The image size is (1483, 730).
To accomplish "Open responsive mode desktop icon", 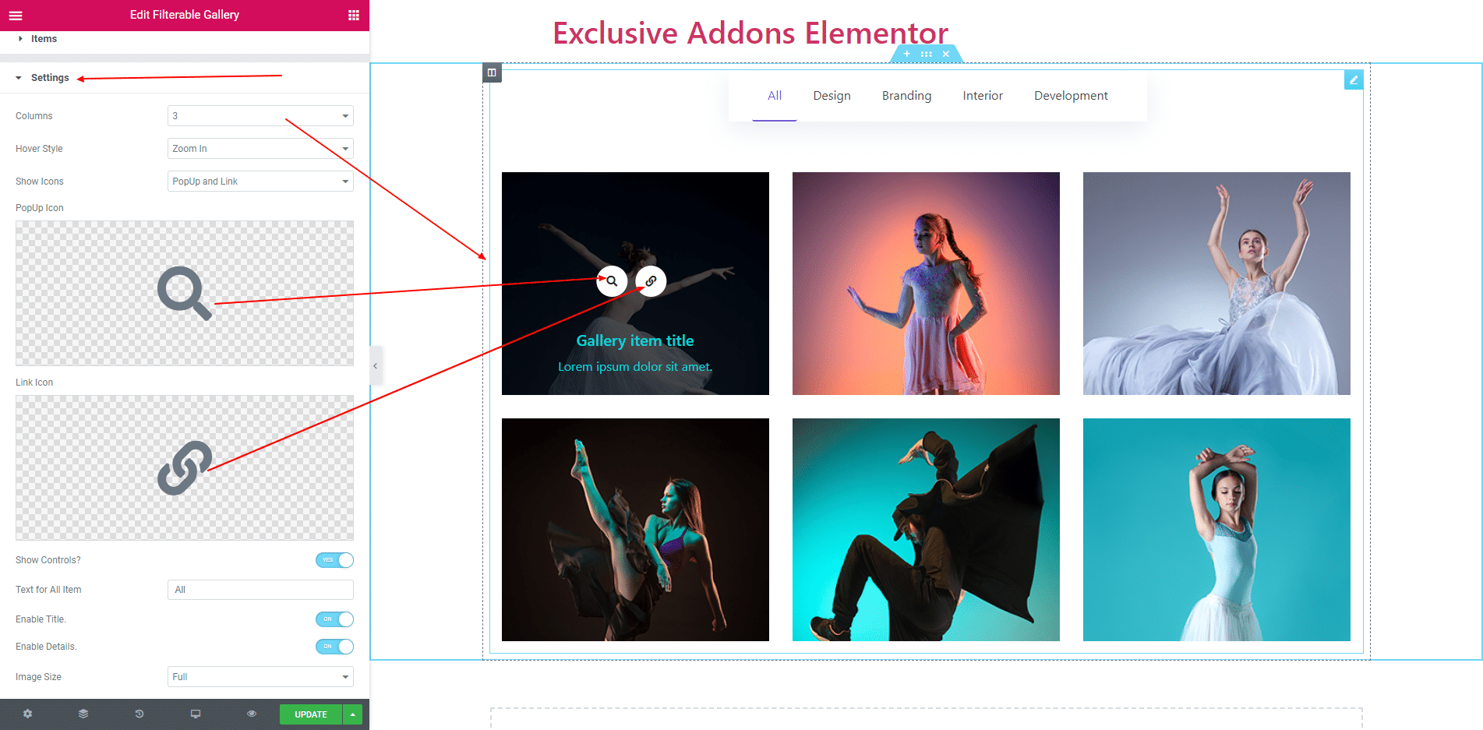I will 196,714.
